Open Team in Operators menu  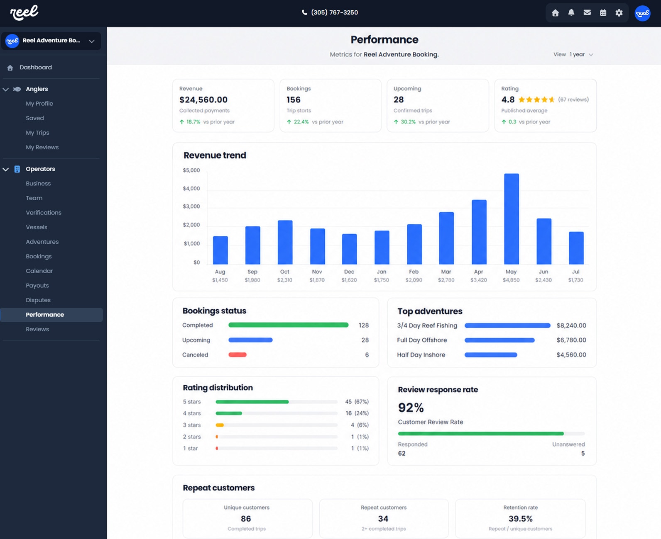pos(34,198)
